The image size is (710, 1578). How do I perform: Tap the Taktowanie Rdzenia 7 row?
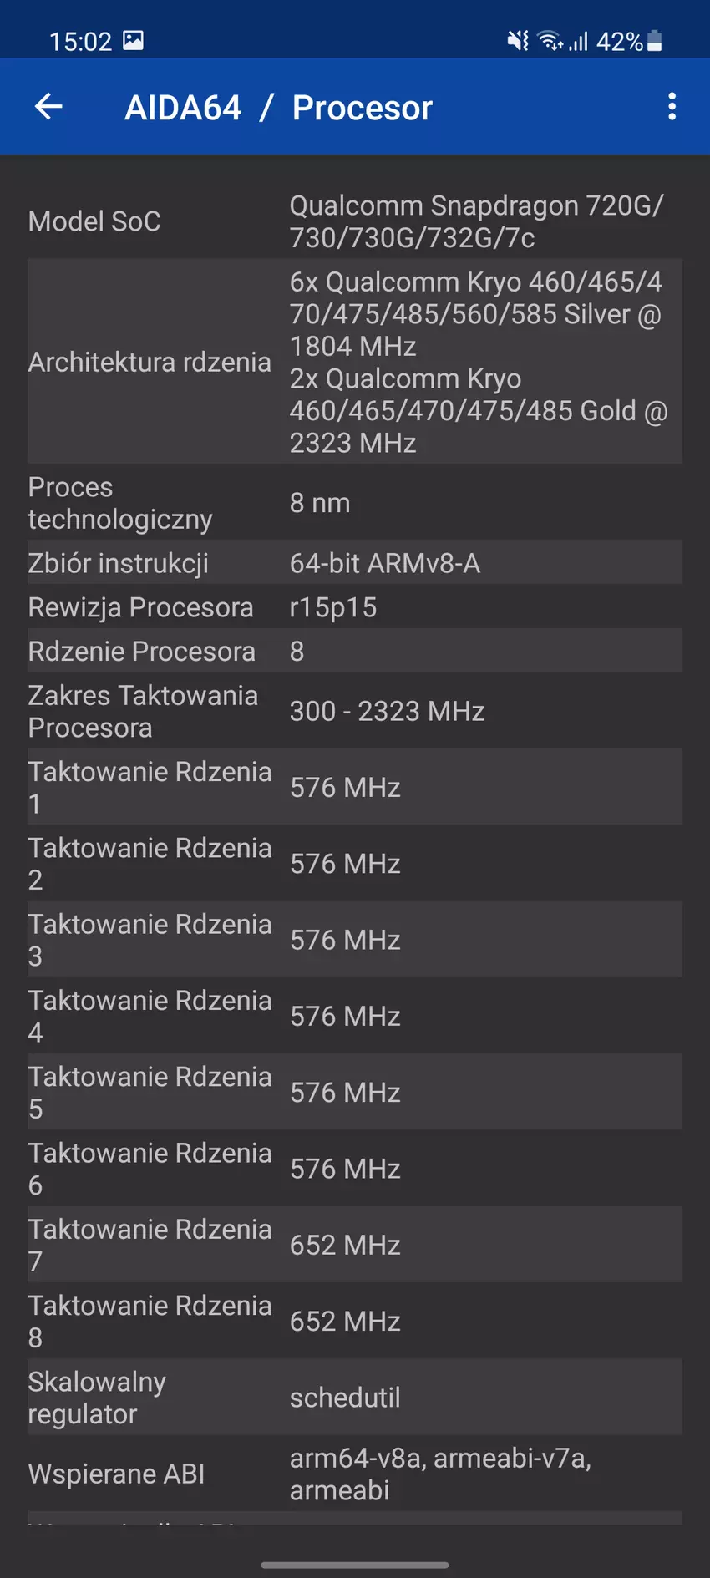[355, 1245]
